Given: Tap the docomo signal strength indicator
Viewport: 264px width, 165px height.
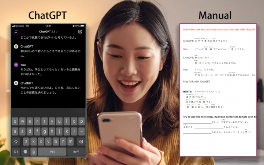Looking at the screenshot, I should pyautogui.click(x=14, y=26).
